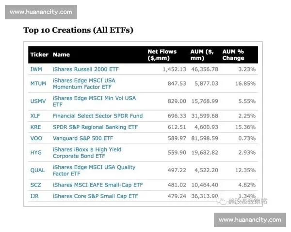Open the KRE ticker link
The image size is (291, 232).
pyautogui.click(x=36, y=127)
